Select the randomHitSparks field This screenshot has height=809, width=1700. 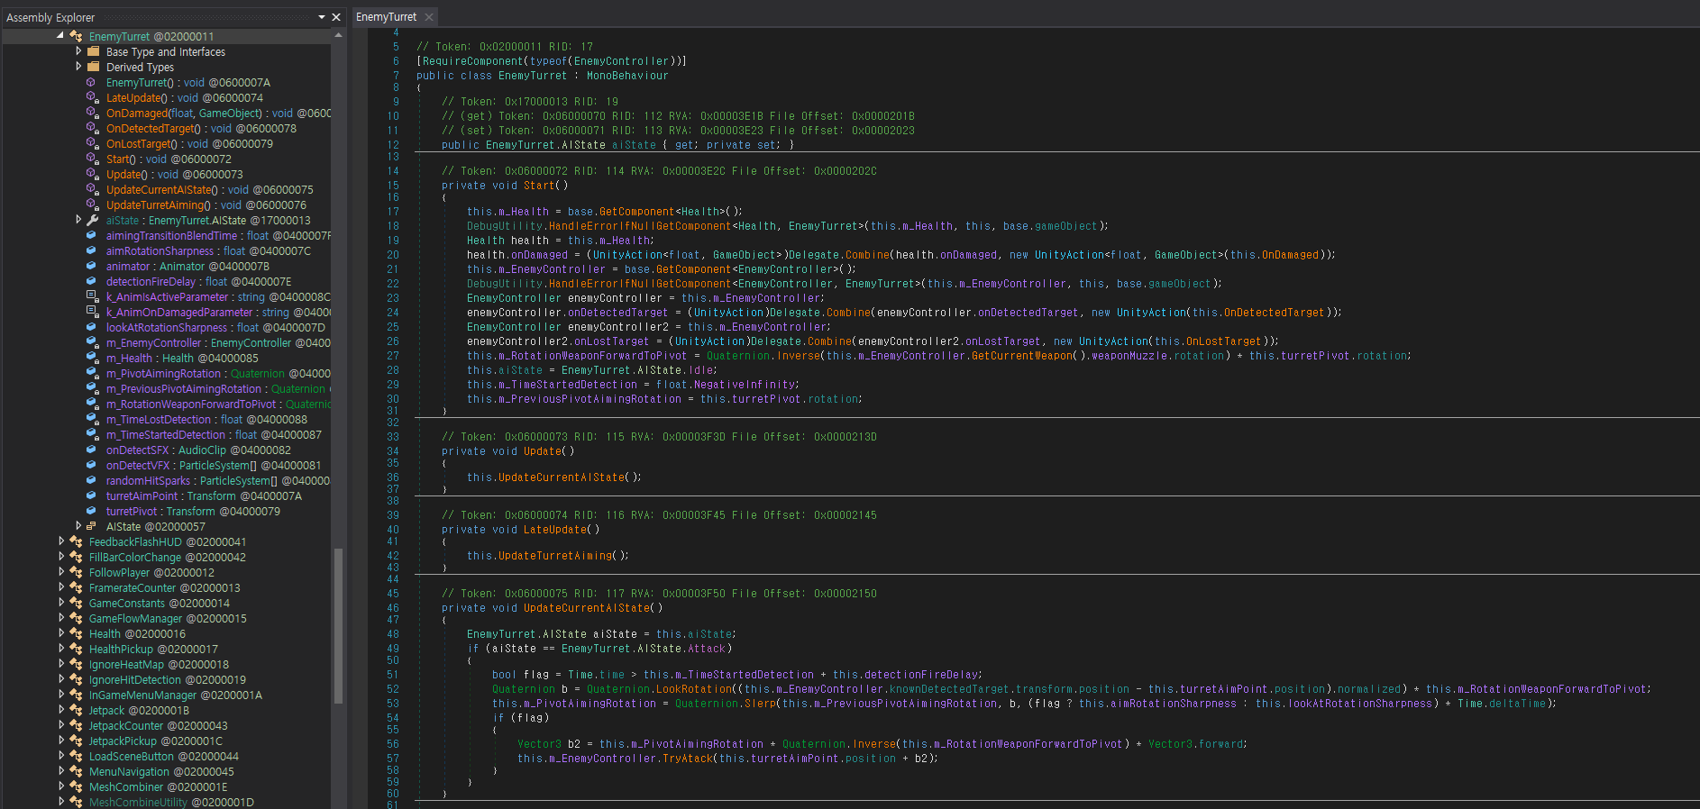click(218, 480)
